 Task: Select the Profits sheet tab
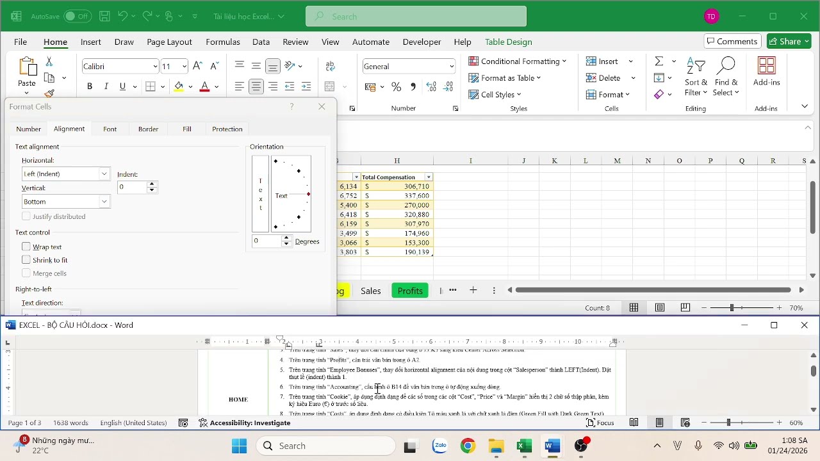410,291
